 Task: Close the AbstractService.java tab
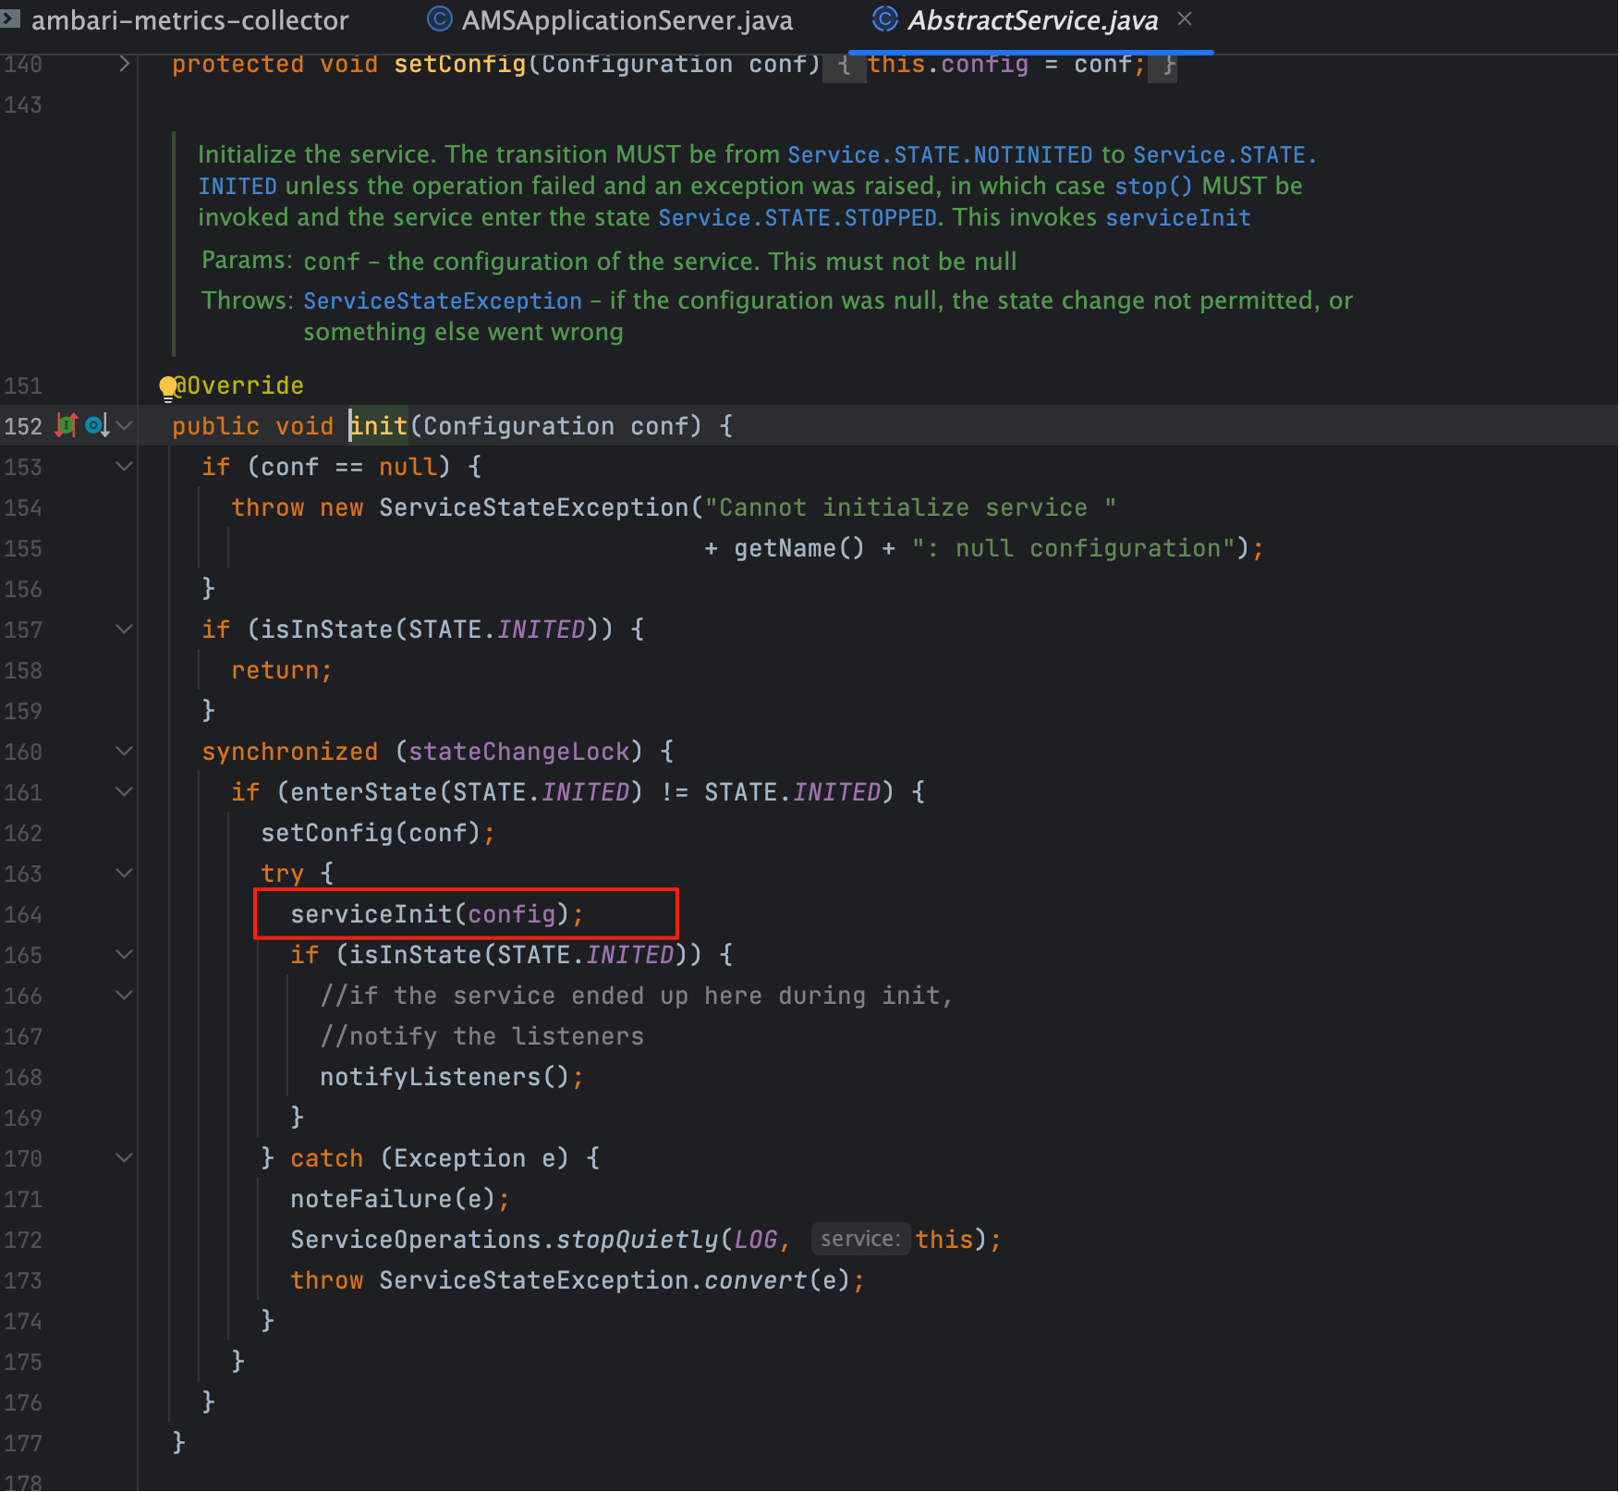1185,18
